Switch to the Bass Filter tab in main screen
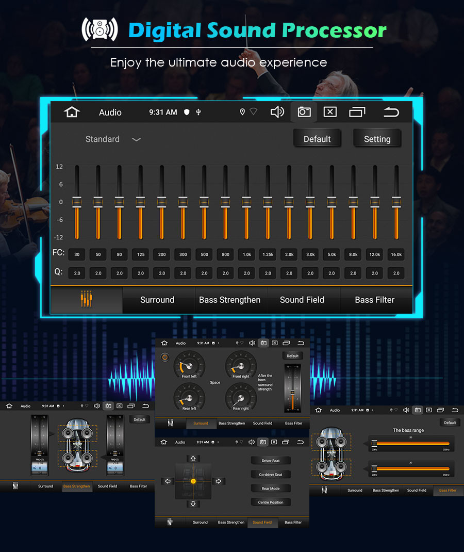Screen dimensions: 464x552 [375, 300]
